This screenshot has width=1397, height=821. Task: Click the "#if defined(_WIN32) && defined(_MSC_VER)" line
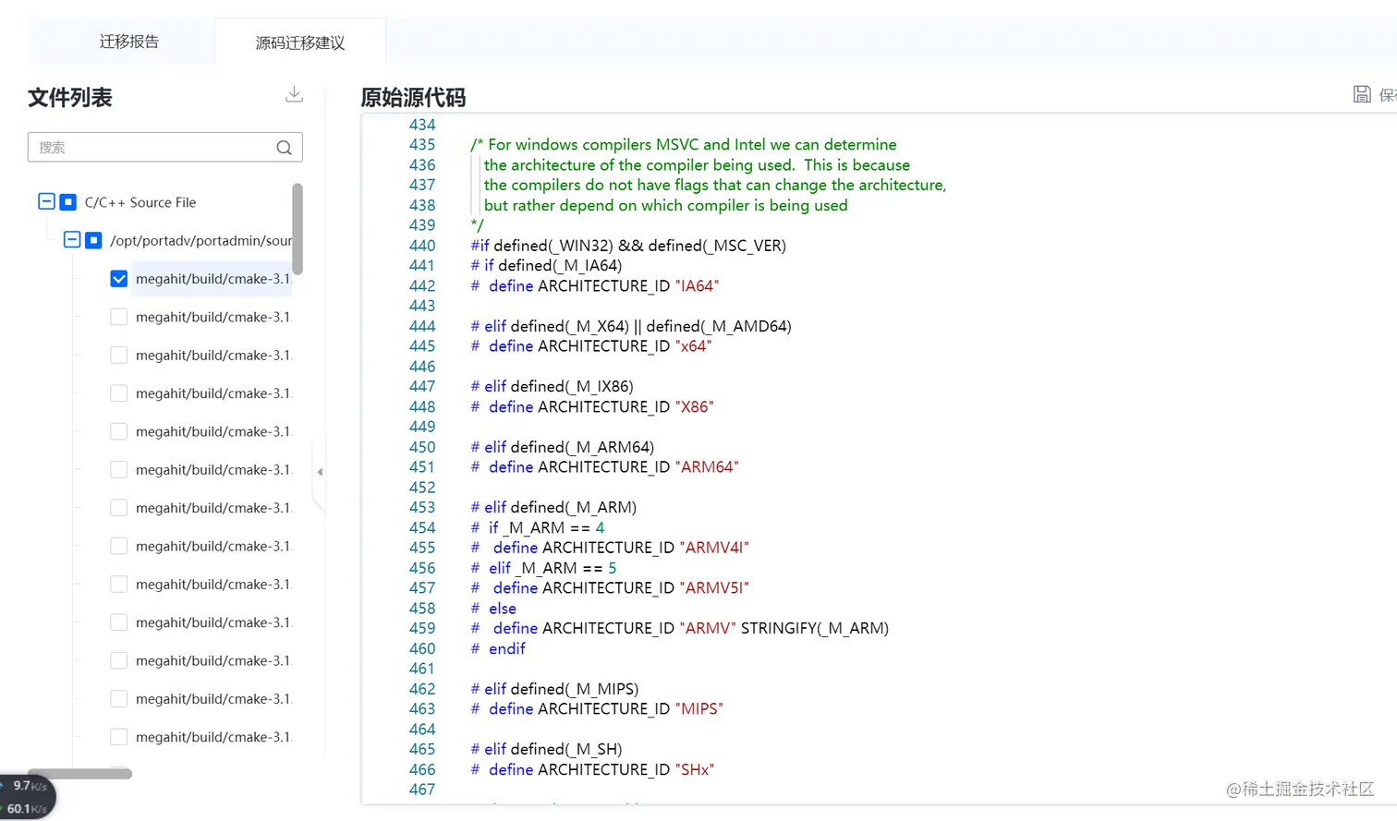628,246
